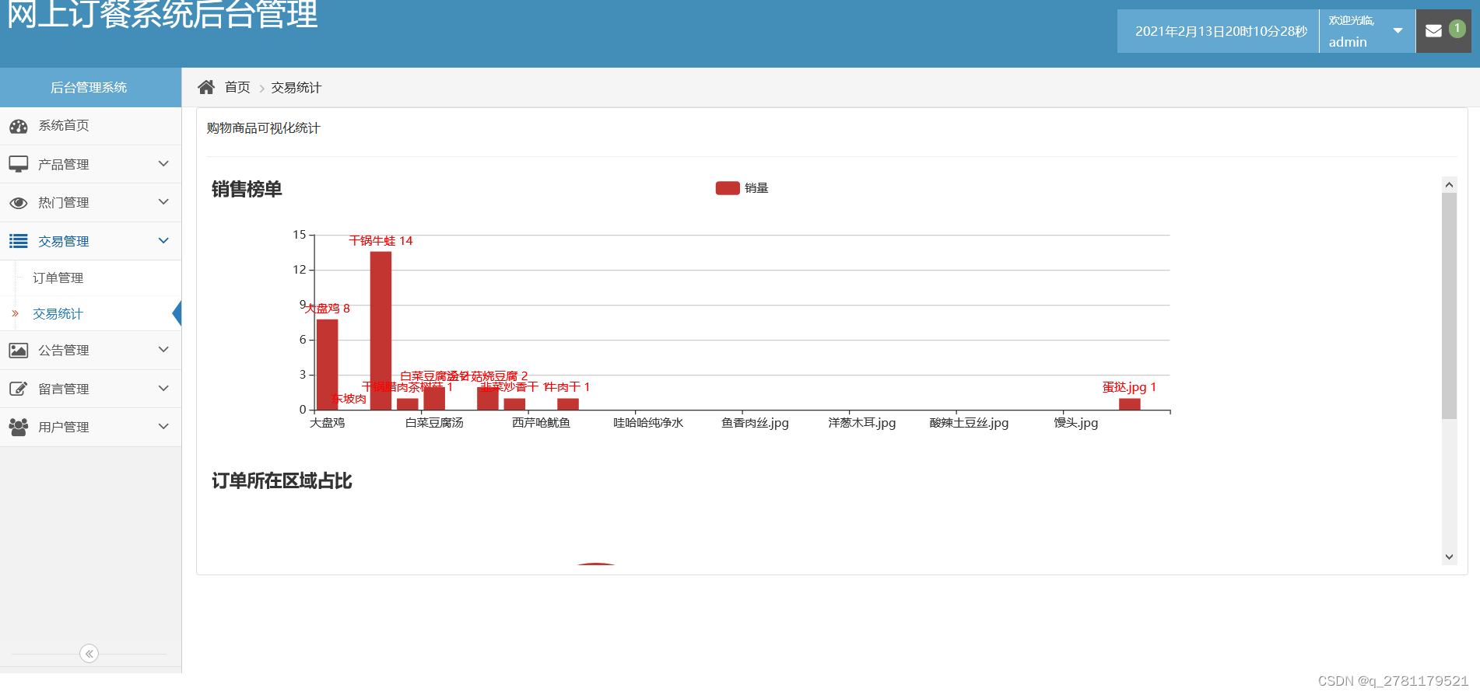Click the 干锅牛蛙 14 data label

(x=381, y=241)
